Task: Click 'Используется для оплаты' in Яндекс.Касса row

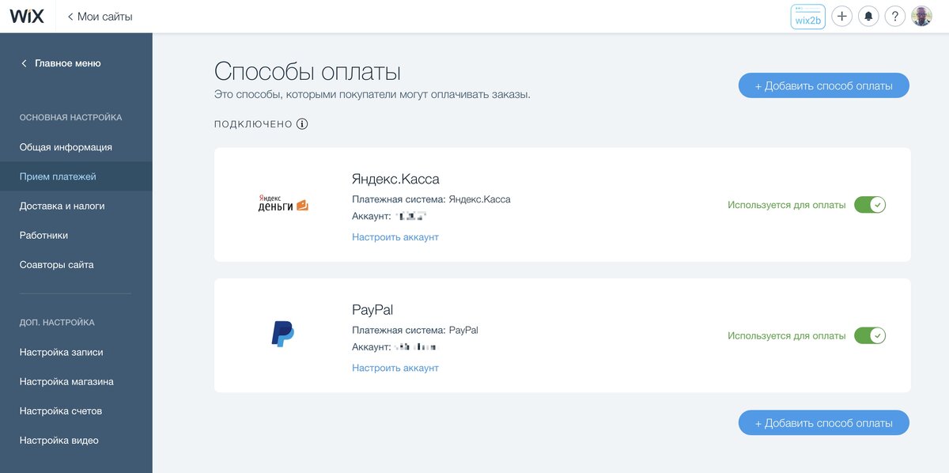Action: pyautogui.click(x=787, y=205)
